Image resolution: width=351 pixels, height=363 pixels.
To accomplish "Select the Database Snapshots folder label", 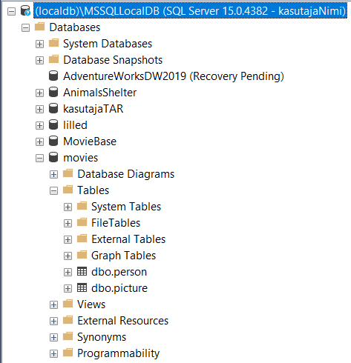I will point(113,60).
